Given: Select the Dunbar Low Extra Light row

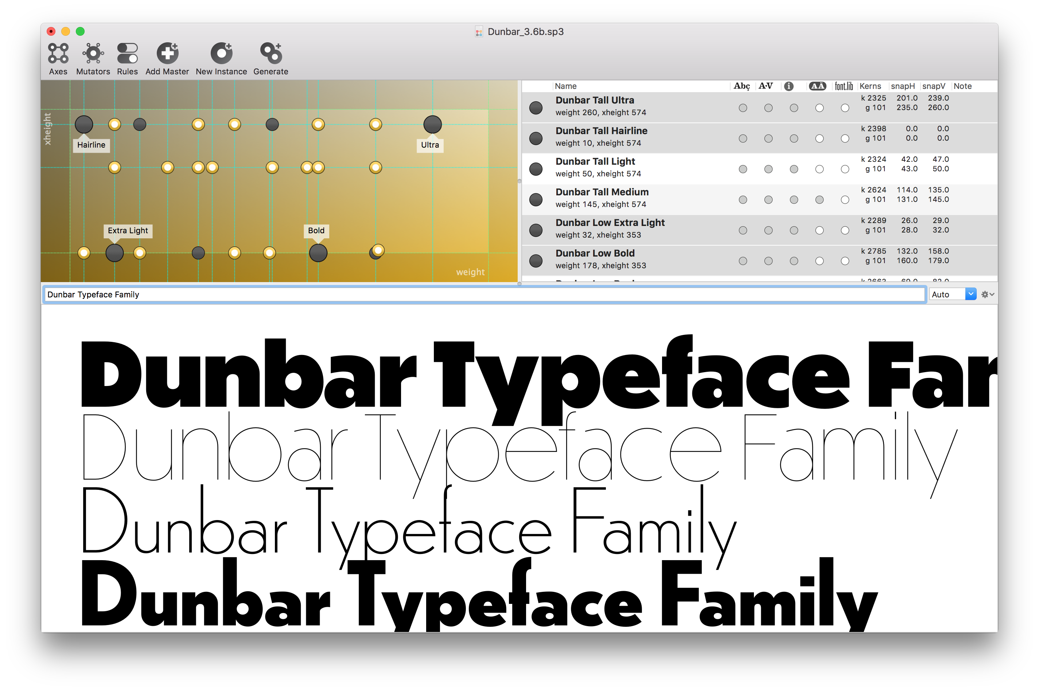Looking at the screenshot, I should pyautogui.click(x=759, y=230).
